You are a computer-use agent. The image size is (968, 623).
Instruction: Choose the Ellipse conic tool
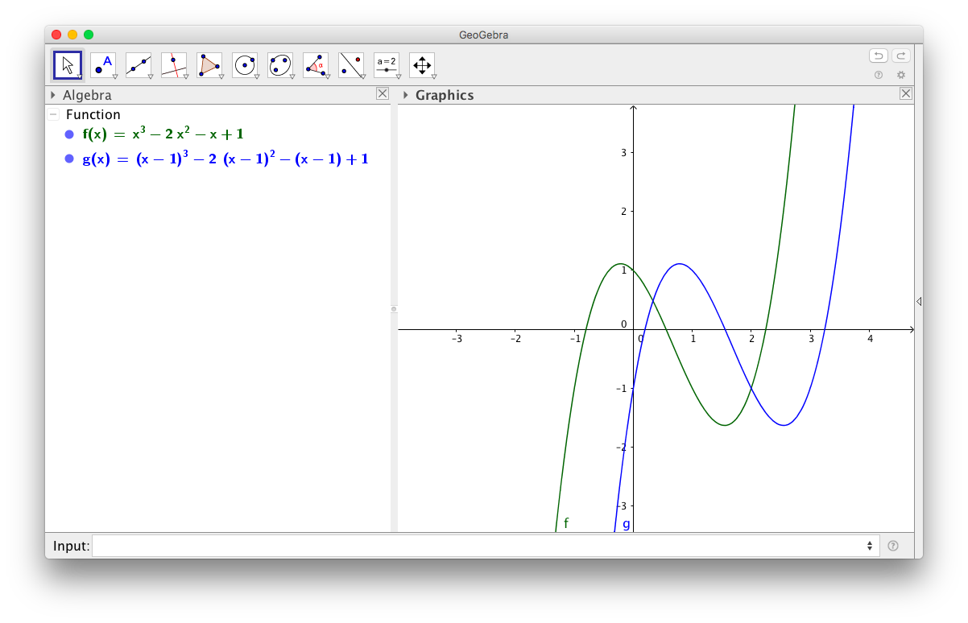280,65
